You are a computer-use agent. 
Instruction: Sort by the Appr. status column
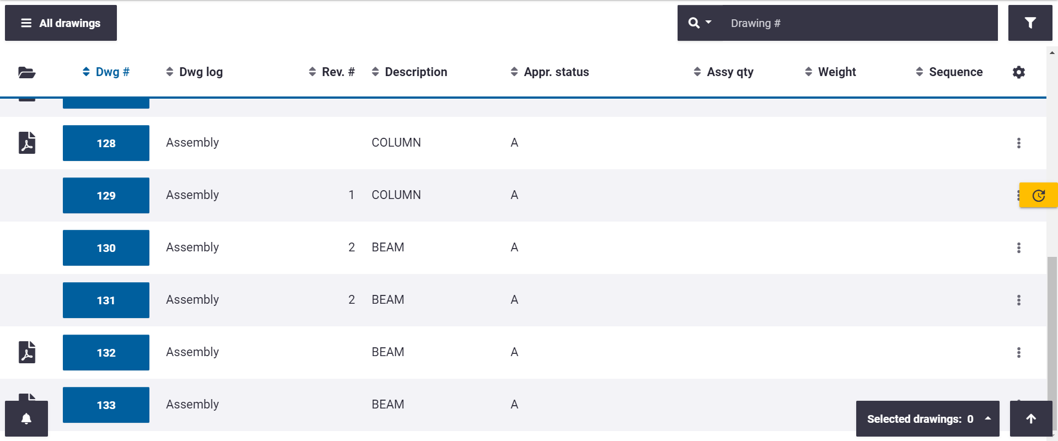click(x=550, y=72)
